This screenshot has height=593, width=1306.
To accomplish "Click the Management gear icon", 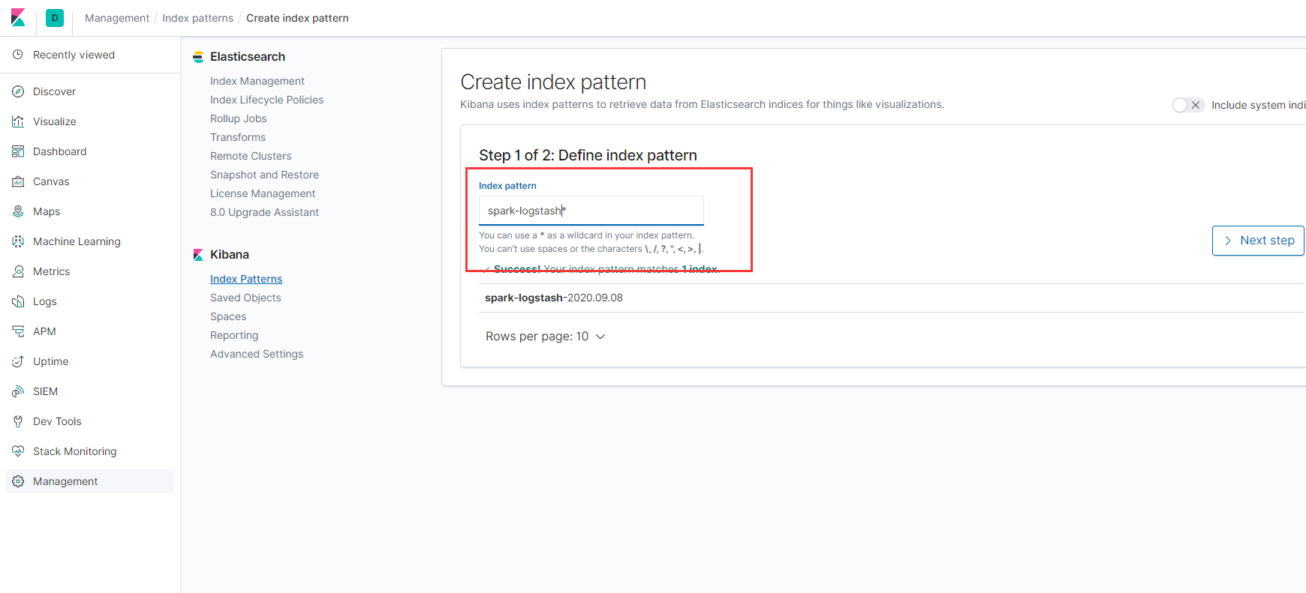I will click(18, 481).
